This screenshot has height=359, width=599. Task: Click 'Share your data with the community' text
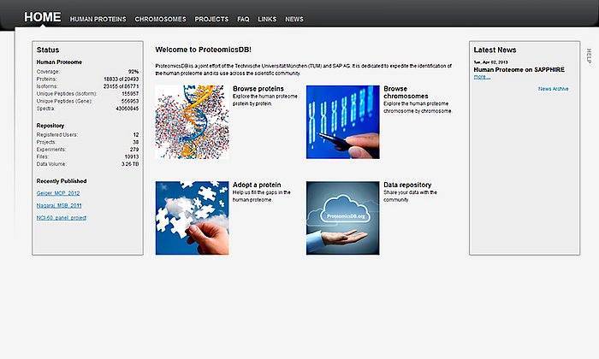(410, 196)
